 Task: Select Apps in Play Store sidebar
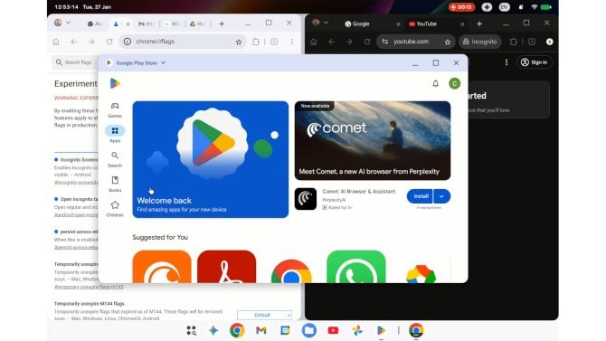point(115,134)
